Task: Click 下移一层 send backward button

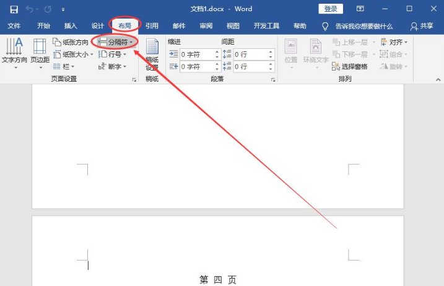Action: [x=350, y=54]
